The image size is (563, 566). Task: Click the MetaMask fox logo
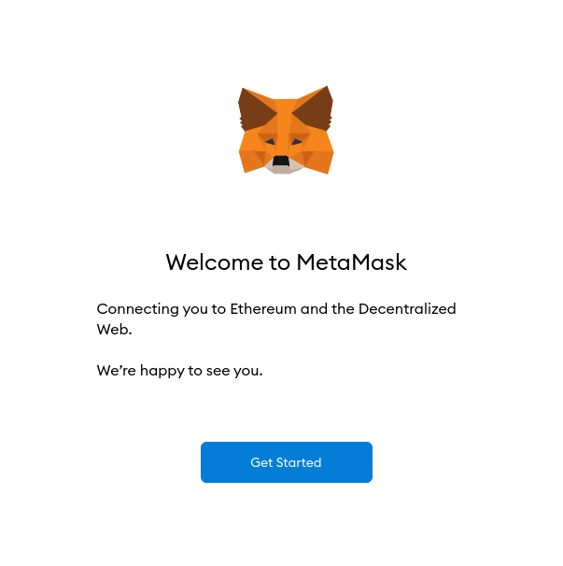point(286,130)
